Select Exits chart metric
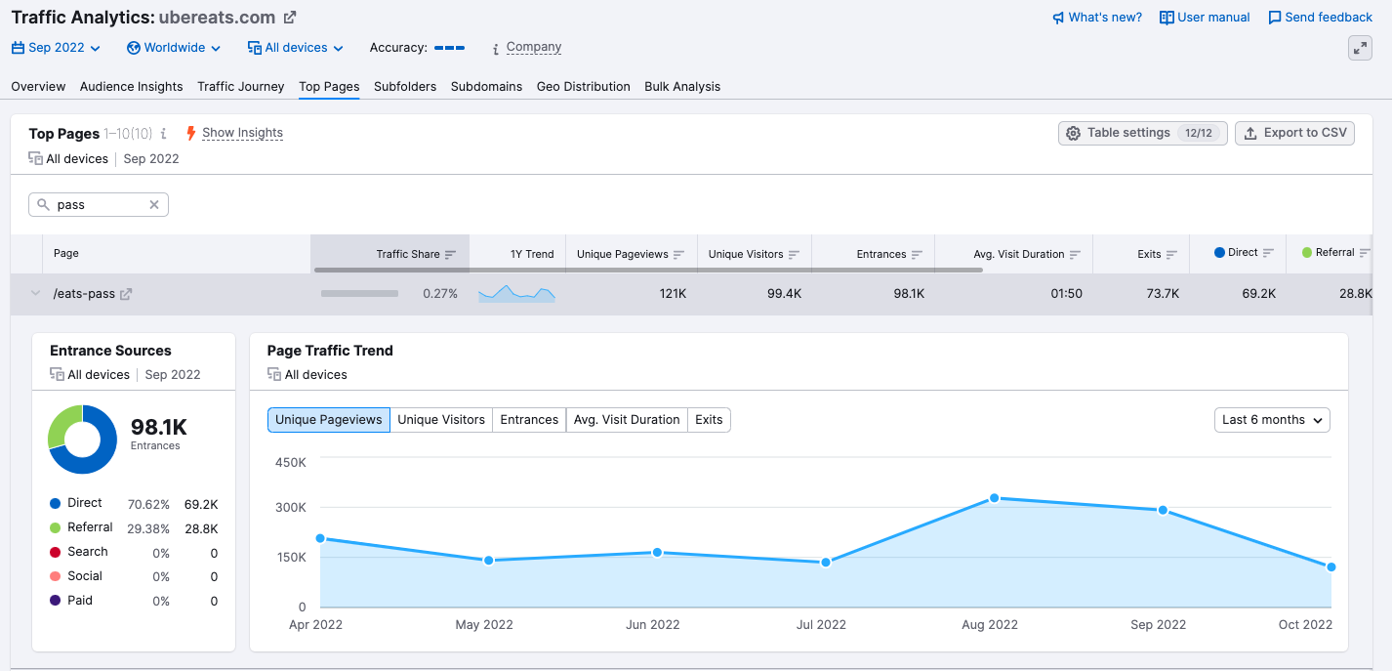 [709, 420]
